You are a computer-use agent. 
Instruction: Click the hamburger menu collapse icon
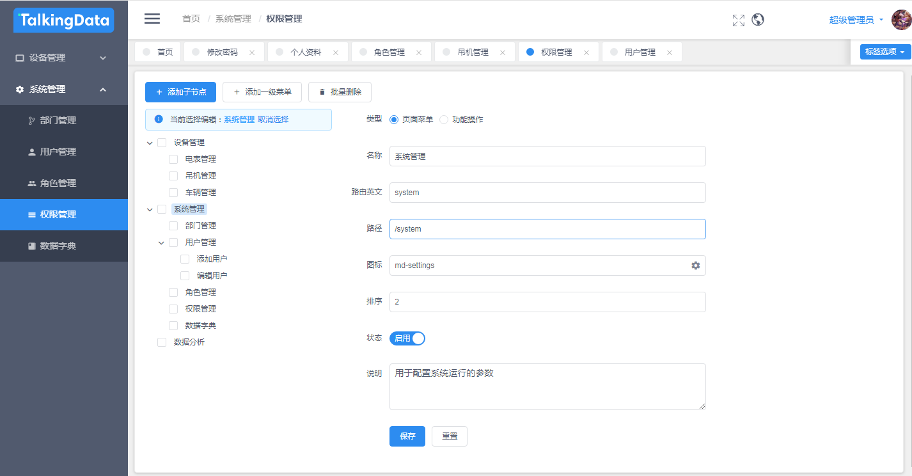coord(152,19)
